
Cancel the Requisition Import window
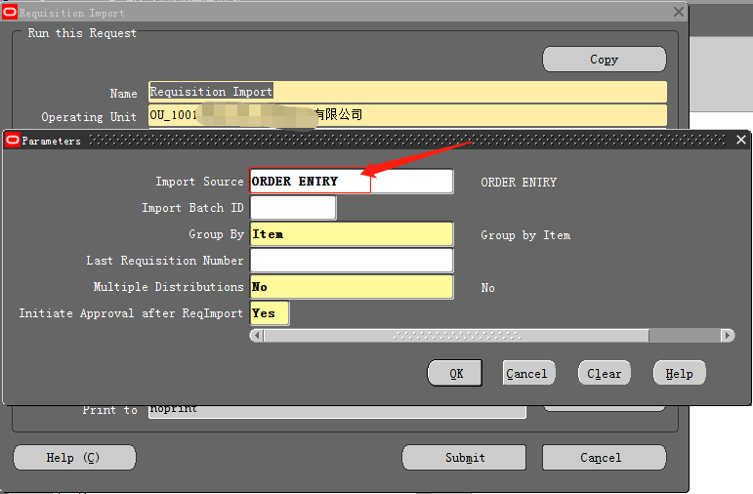605,458
